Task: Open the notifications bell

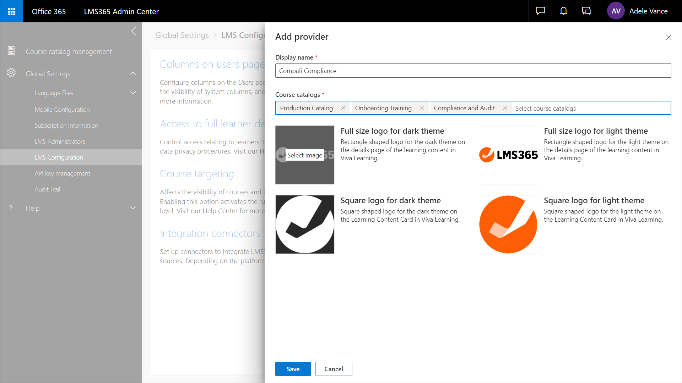Action: [x=563, y=11]
